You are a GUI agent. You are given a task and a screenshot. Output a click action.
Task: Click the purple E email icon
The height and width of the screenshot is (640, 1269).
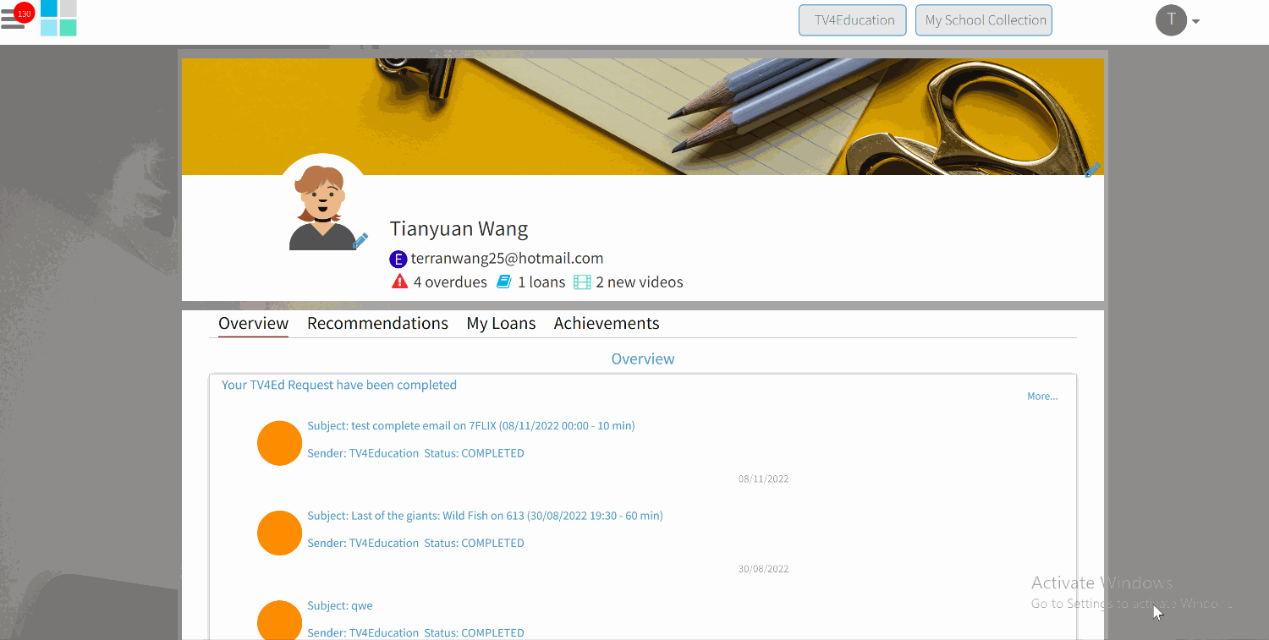(398, 259)
